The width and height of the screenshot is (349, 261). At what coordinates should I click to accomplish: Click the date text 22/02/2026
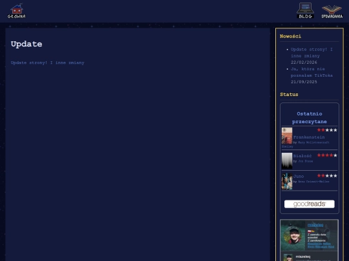pos(304,63)
